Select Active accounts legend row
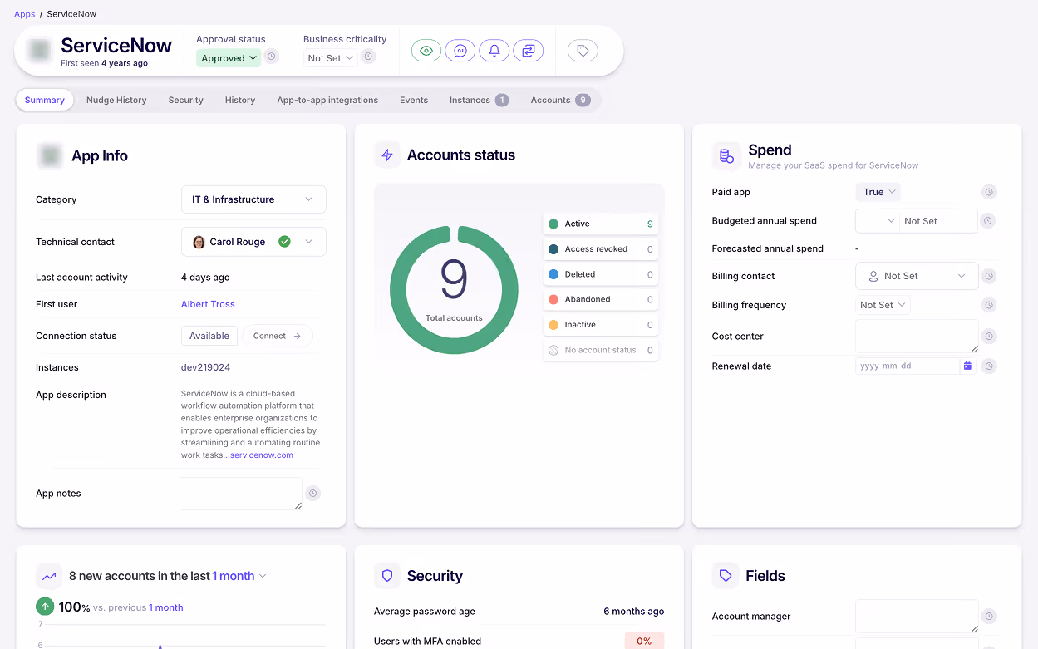This screenshot has width=1038, height=649. [x=601, y=224]
